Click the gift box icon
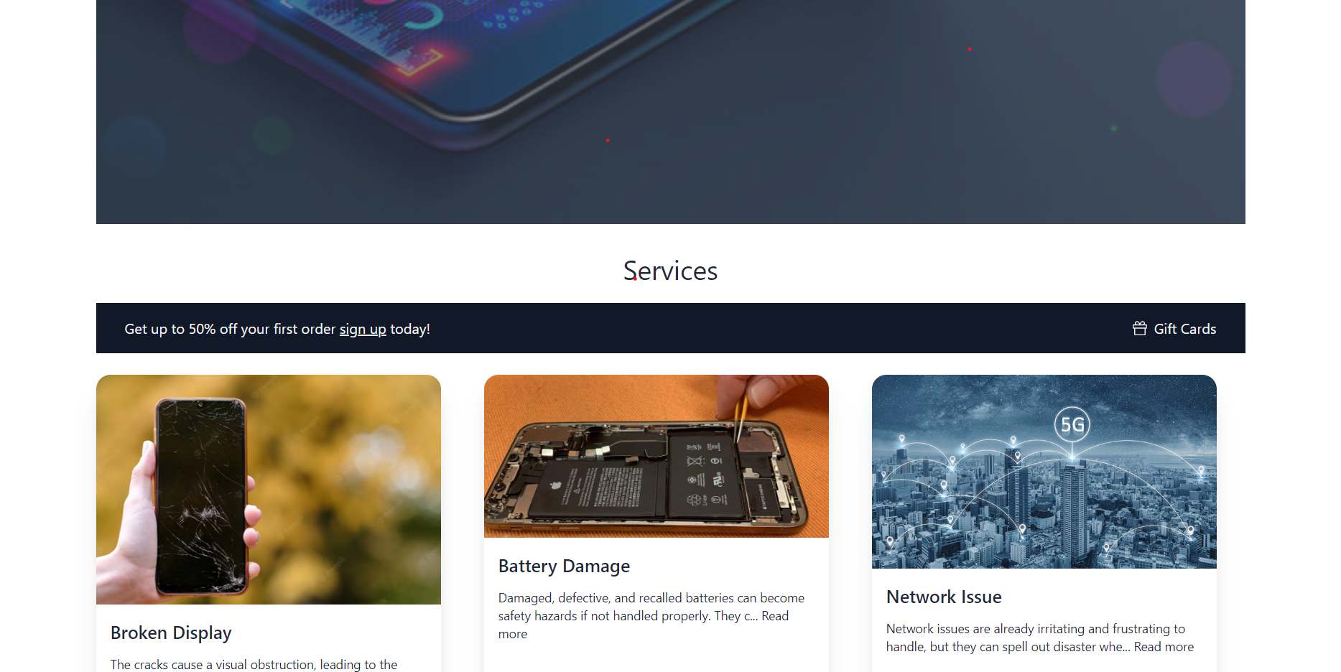Image resolution: width=1341 pixels, height=672 pixels. pyautogui.click(x=1139, y=328)
